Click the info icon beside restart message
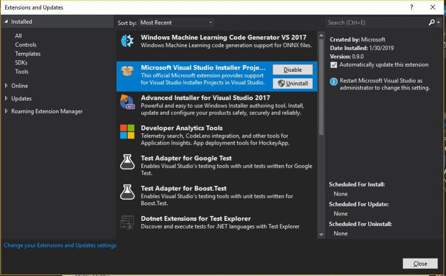The image size is (446, 276). click(333, 81)
